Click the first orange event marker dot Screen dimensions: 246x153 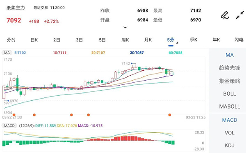(14, 115)
